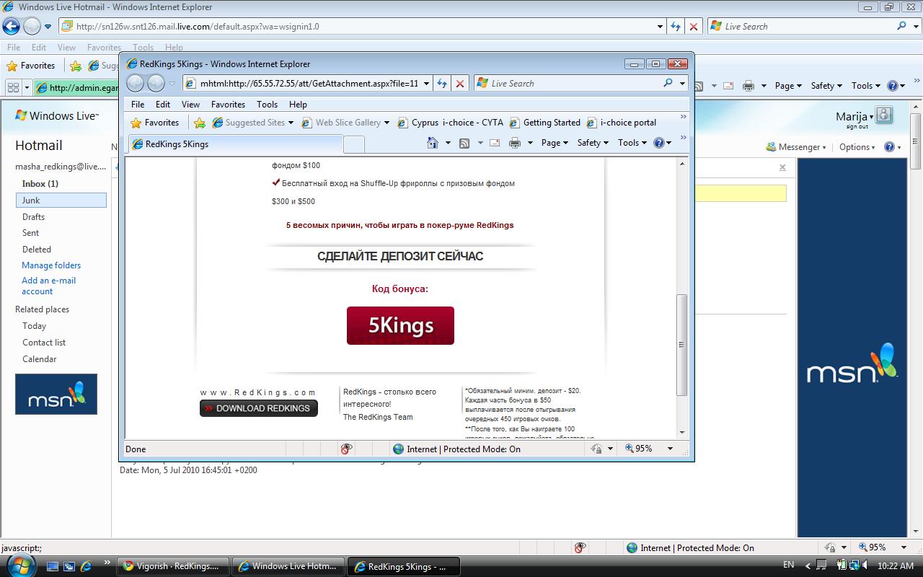
Task: Open Web Slice Gallery dropdown
Action: 387,123
